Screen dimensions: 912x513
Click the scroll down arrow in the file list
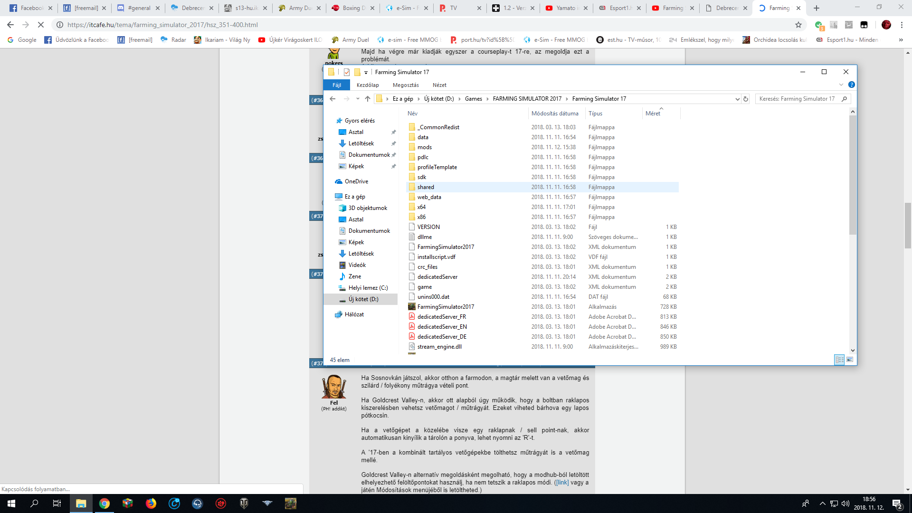coord(853,351)
